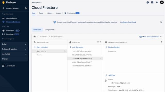Click User Posts in breadcrumb
The height and width of the screenshot is (92, 165).
coord(44,37)
